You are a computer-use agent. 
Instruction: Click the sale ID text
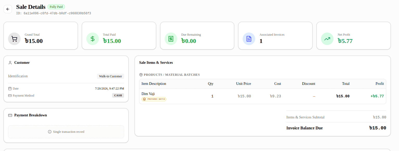click(x=54, y=13)
